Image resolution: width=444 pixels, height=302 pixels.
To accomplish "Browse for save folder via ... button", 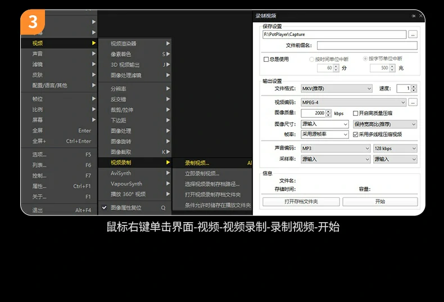I will (x=413, y=34).
